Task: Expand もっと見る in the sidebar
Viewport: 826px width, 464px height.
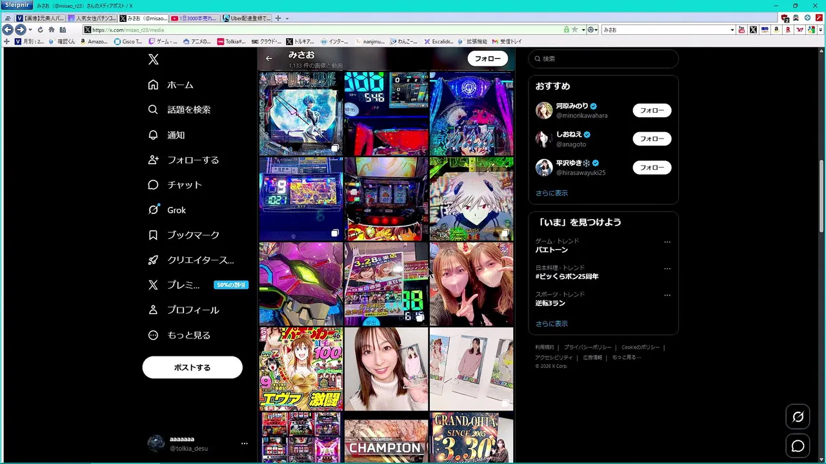Action: click(179, 335)
